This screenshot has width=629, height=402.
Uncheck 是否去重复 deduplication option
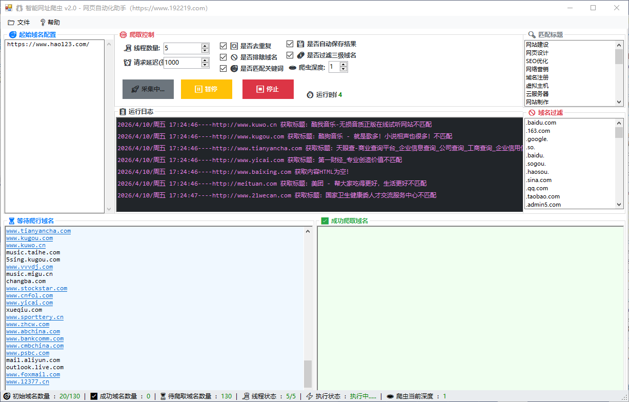224,45
